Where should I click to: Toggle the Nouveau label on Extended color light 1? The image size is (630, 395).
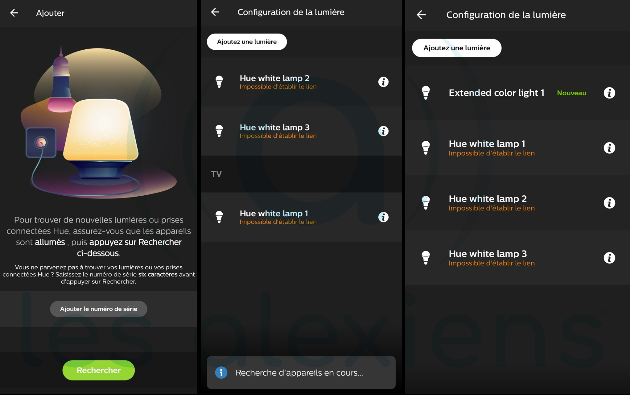[x=571, y=93]
